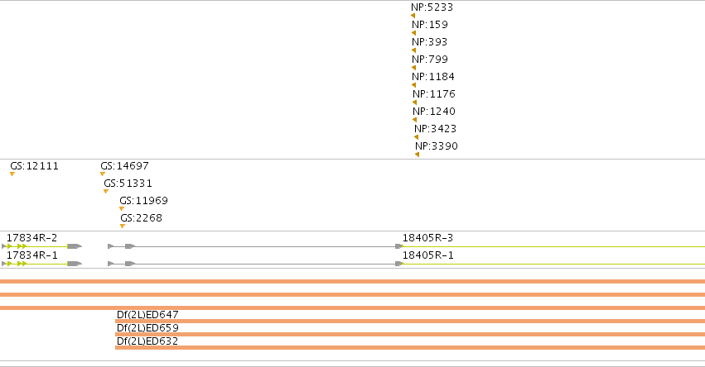Click the NP:159 insertion marker triangle
705x367 pixels.
pos(413,33)
